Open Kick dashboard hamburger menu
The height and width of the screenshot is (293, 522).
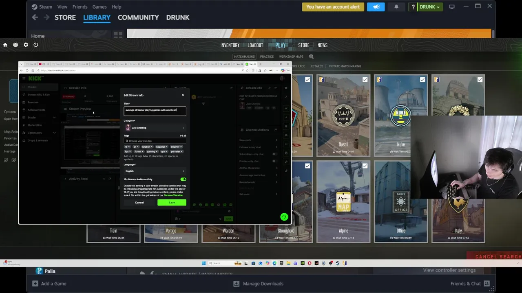tap(24, 78)
